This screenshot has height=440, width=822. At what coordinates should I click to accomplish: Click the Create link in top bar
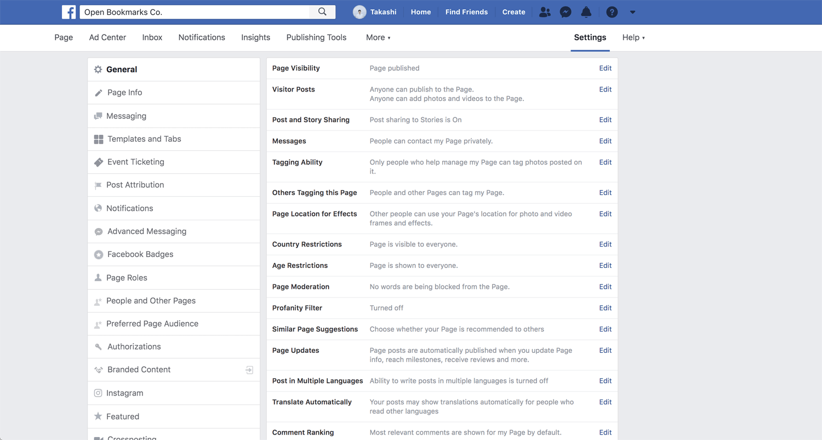pyautogui.click(x=513, y=12)
